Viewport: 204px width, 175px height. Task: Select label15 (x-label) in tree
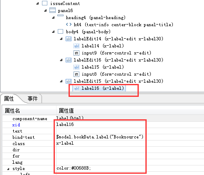[103, 67]
